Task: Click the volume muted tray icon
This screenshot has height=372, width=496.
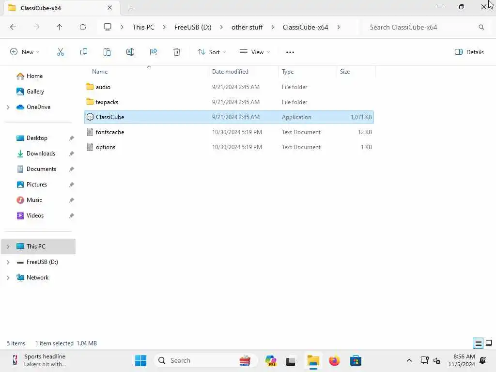Action: coord(437,360)
